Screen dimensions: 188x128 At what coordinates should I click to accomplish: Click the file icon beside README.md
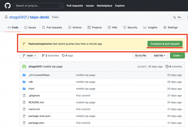(24, 102)
